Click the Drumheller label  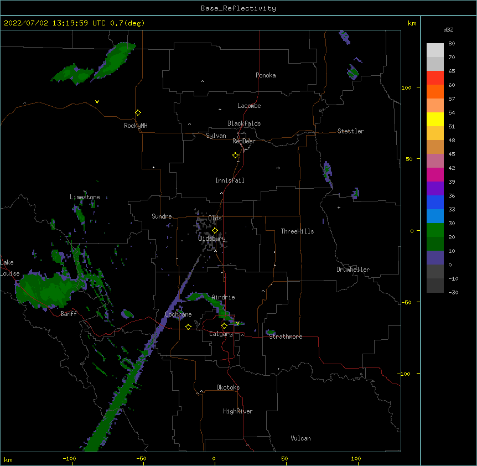point(353,270)
